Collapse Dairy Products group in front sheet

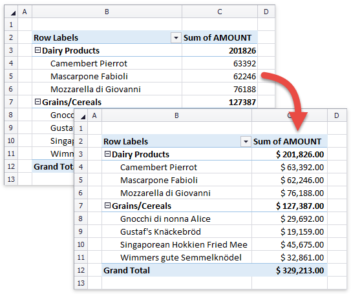(107, 154)
